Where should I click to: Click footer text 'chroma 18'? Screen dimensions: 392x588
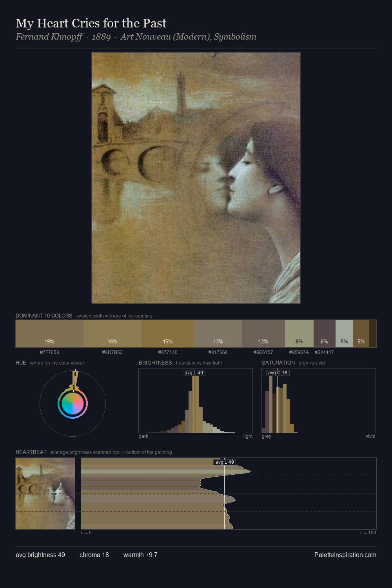pos(94,555)
